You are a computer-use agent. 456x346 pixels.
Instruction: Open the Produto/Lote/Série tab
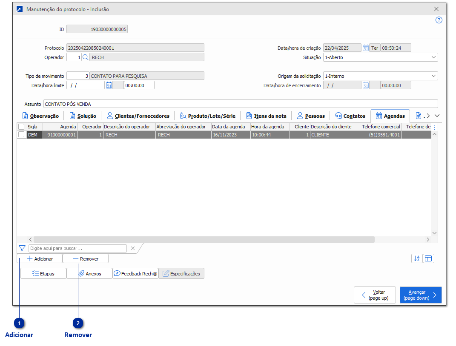point(208,116)
